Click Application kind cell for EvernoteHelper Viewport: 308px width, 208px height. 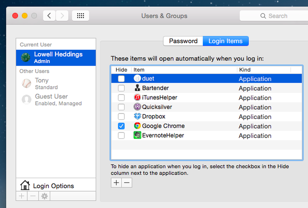[x=255, y=136]
